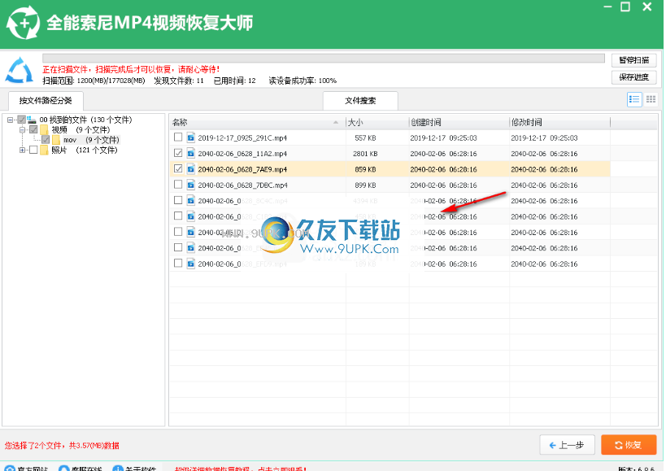This screenshot has width=666, height=471.
Task: Click sort arrow in 名称 column header
Action: click(x=336, y=122)
